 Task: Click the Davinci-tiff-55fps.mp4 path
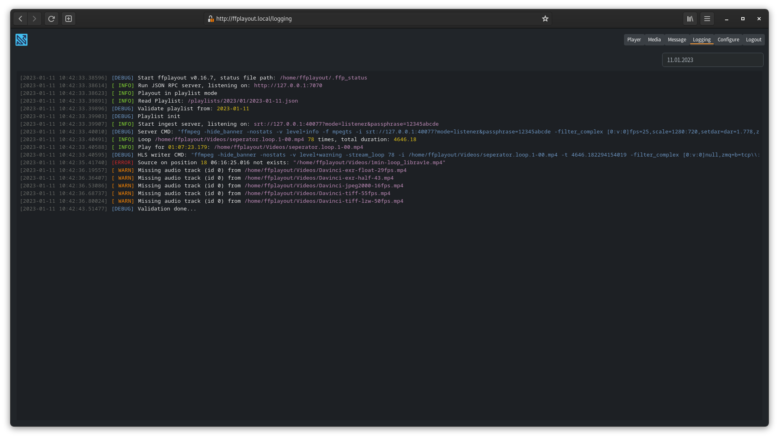pos(317,193)
